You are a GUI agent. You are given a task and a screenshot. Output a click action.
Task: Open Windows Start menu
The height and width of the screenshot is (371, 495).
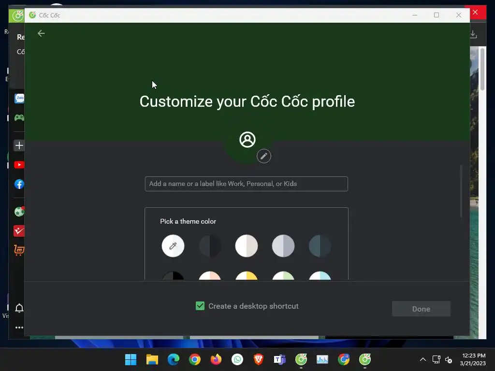point(131,359)
